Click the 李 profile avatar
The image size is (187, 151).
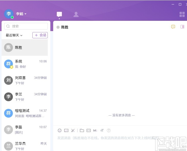tap(9, 14)
